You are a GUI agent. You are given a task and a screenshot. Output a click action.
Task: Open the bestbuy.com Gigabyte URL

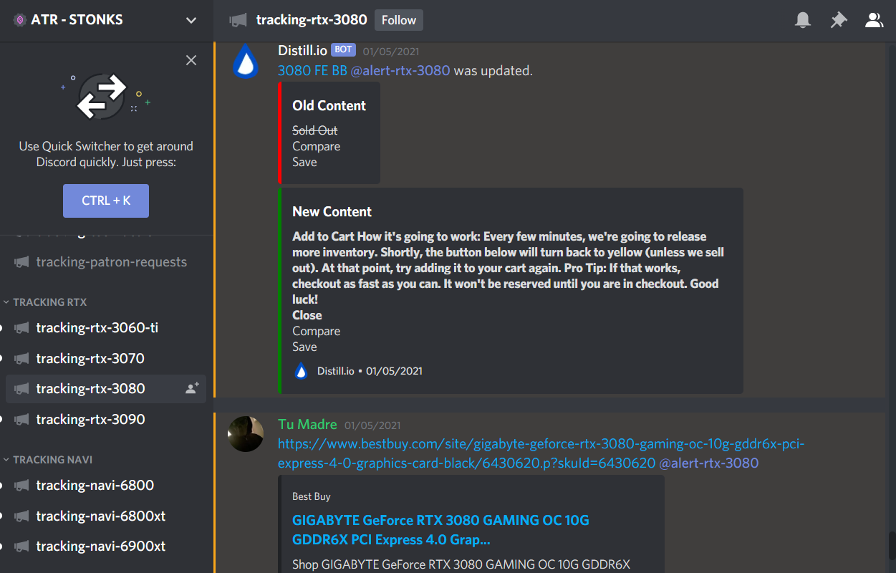click(541, 453)
